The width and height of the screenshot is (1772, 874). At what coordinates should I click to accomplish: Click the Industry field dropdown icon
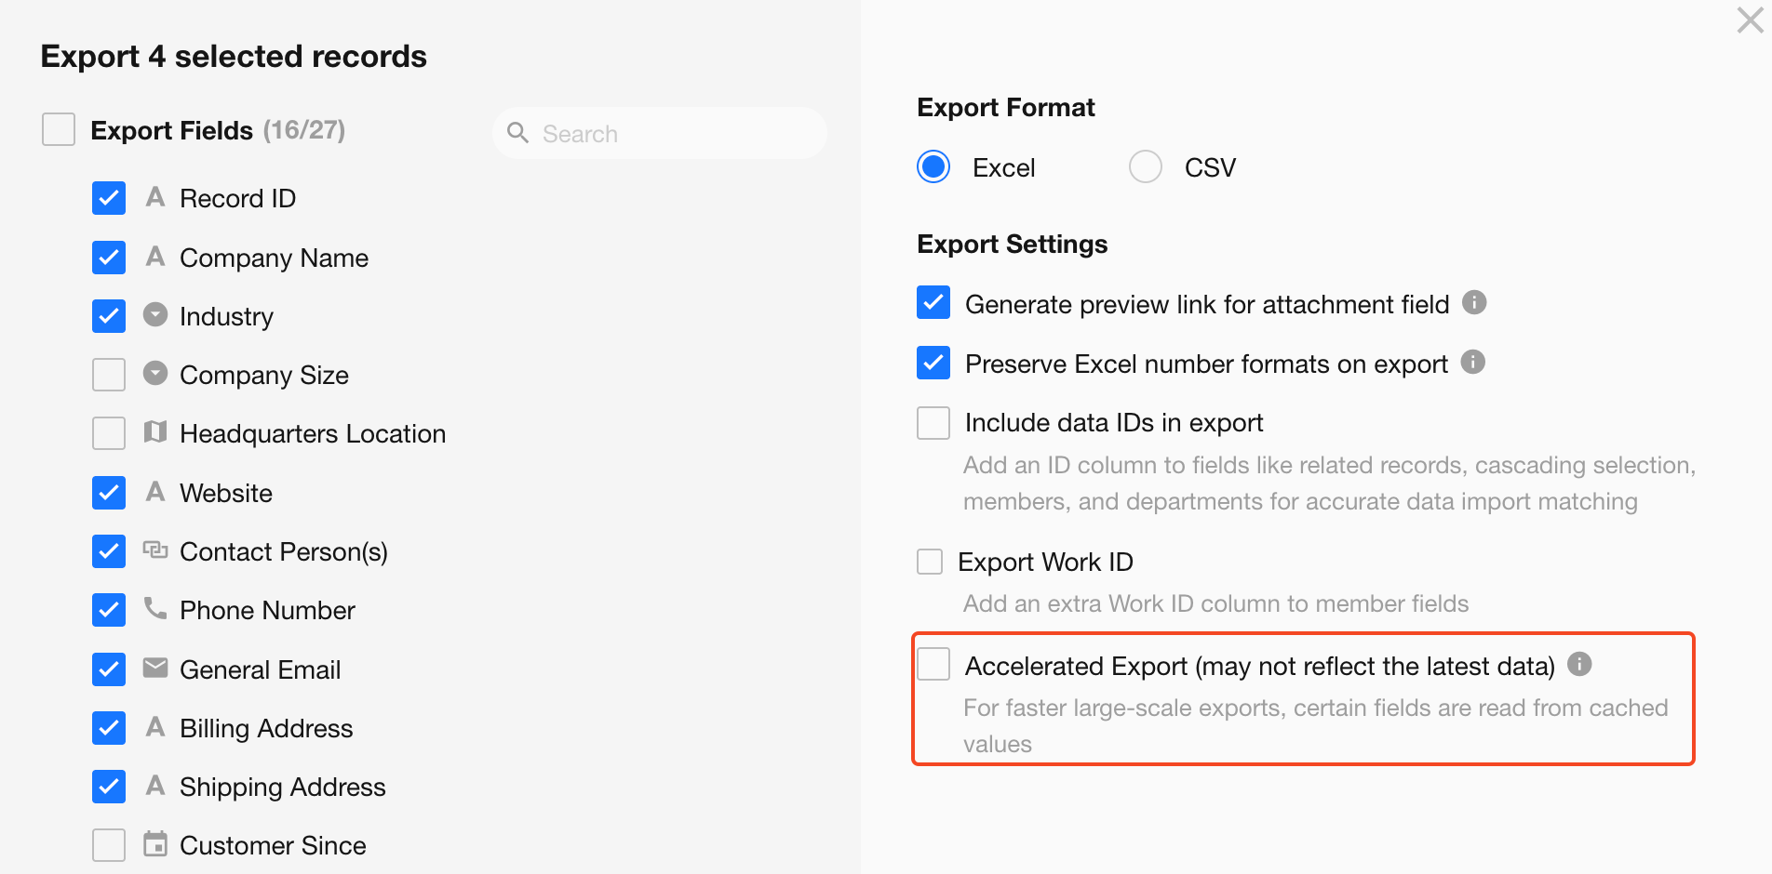pos(155,315)
